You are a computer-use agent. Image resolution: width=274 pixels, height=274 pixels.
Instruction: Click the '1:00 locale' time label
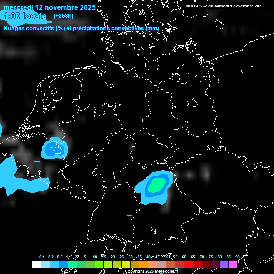pos(25,16)
